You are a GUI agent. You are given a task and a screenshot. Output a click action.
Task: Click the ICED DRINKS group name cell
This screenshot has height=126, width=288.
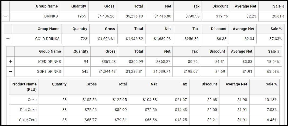[49, 62]
